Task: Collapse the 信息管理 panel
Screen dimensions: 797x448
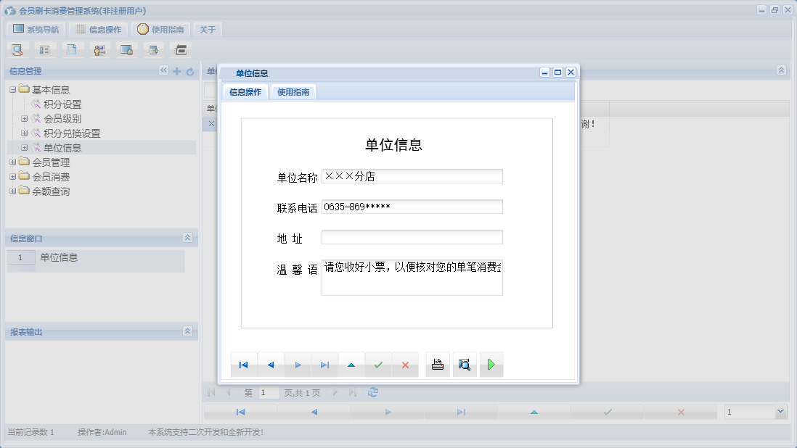Action: (164, 70)
